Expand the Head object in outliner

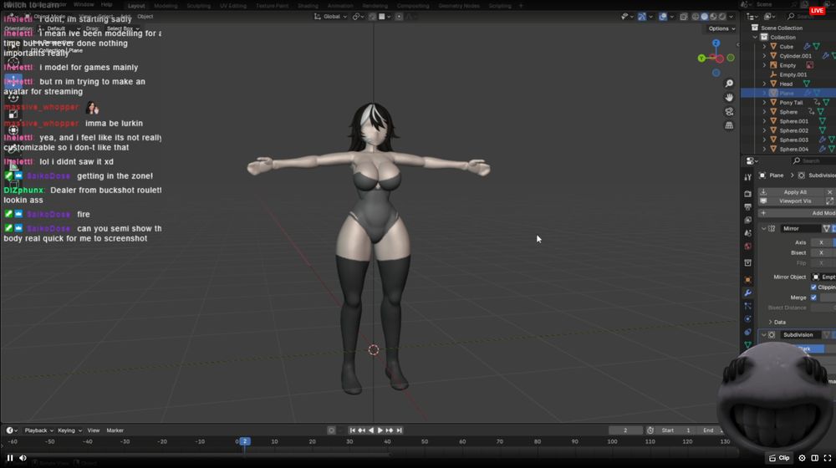coord(764,84)
